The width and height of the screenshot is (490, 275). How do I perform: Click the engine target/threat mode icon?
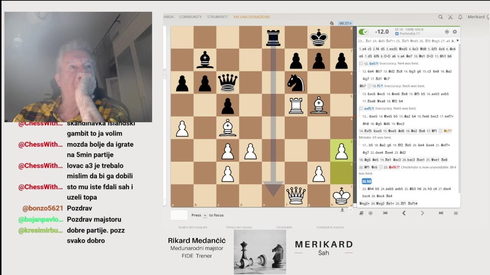pos(447,32)
